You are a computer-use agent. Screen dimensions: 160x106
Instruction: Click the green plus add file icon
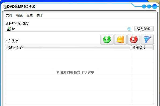pyautogui.click(x=107, y=40)
